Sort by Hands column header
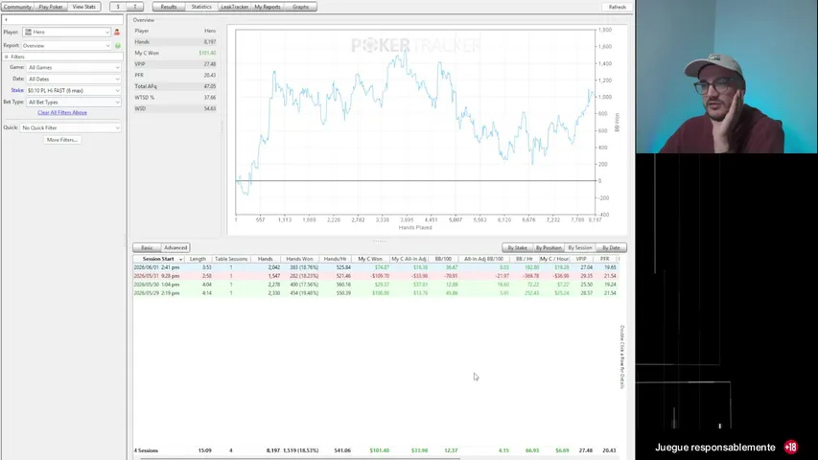The height and width of the screenshot is (460, 818). pyautogui.click(x=265, y=259)
